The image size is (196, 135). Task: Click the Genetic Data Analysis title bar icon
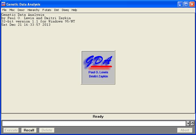[x=3, y=4]
